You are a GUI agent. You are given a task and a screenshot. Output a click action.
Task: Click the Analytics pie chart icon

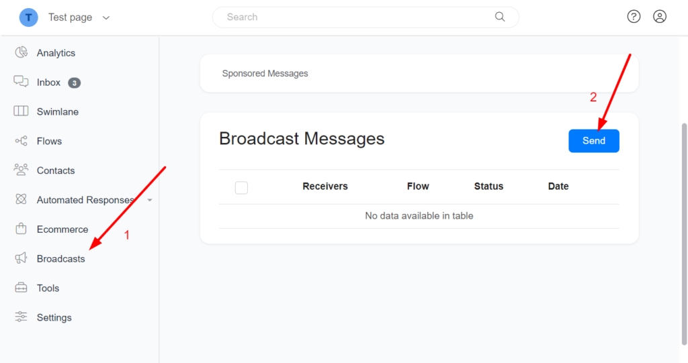point(21,53)
